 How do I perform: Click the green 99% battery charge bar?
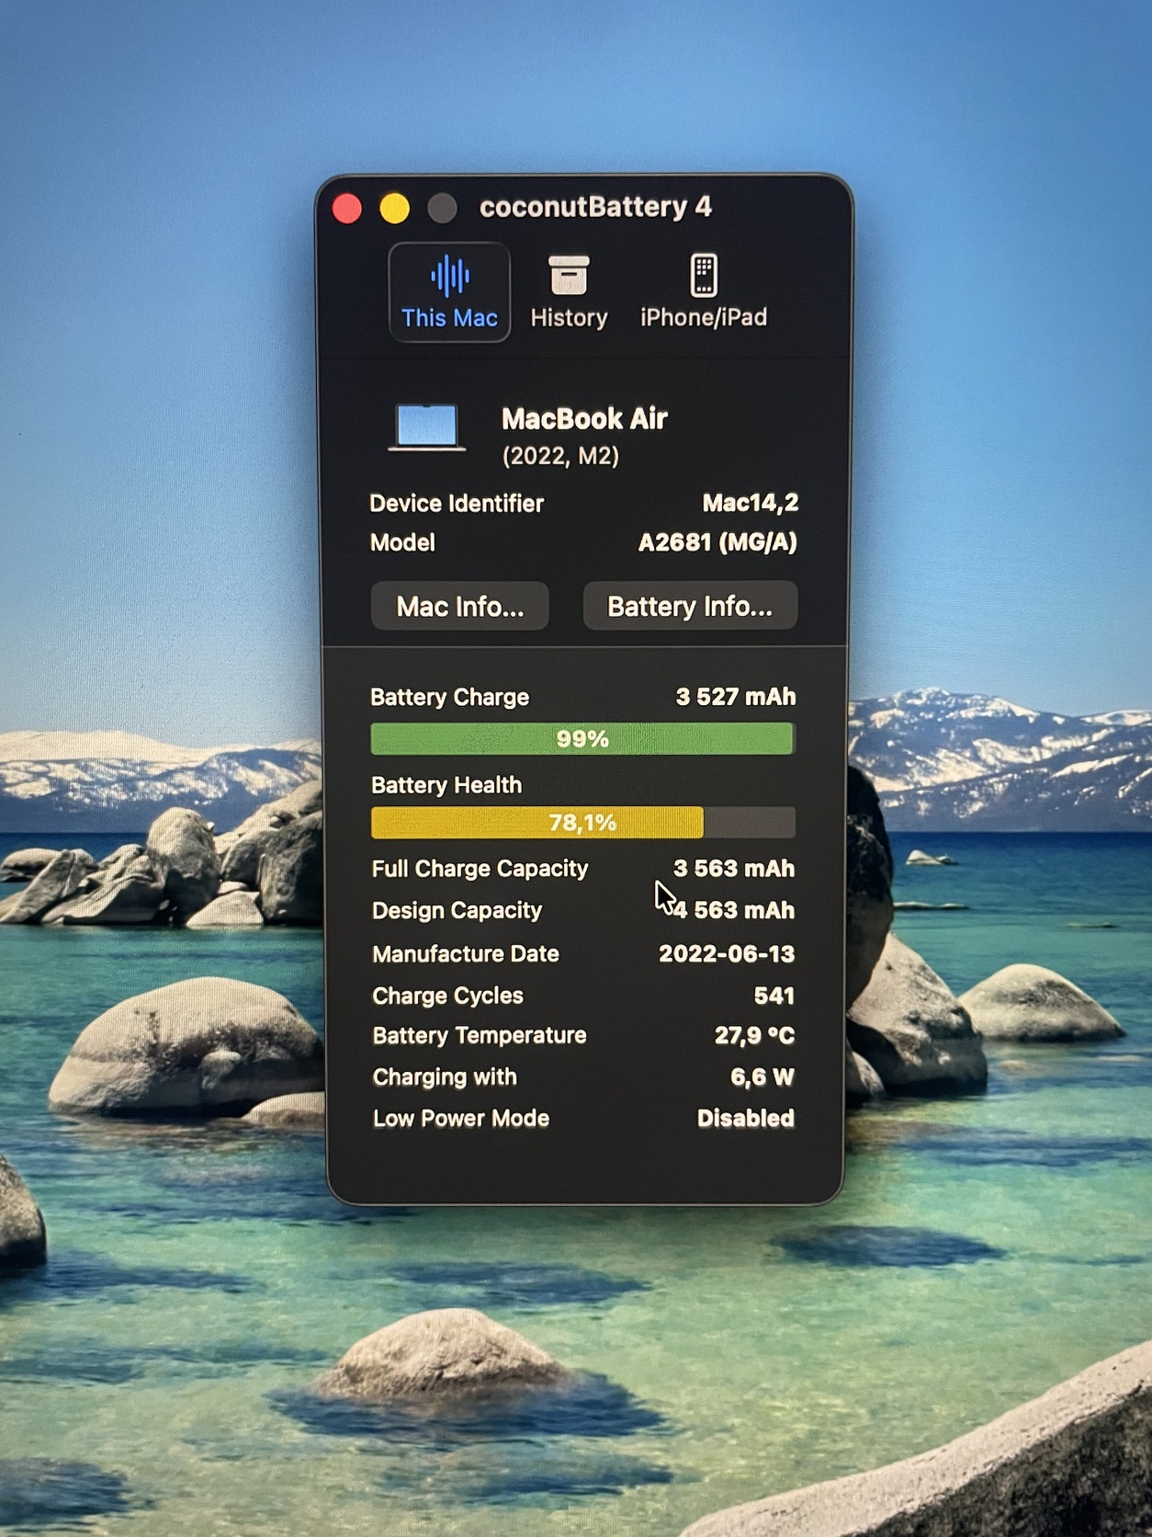582,739
